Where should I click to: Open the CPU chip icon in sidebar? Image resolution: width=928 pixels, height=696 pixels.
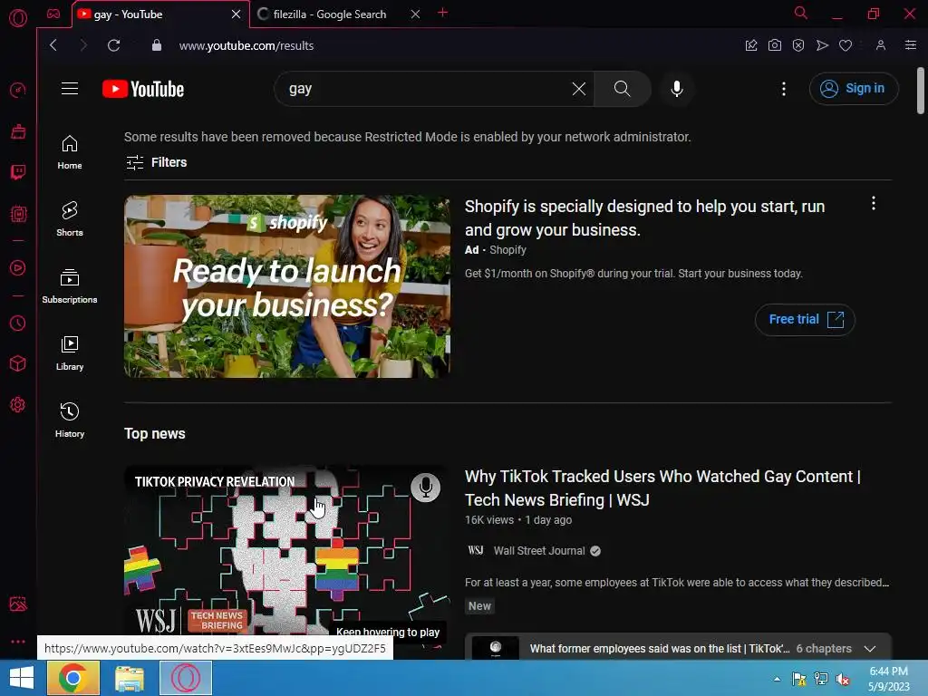(x=18, y=214)
